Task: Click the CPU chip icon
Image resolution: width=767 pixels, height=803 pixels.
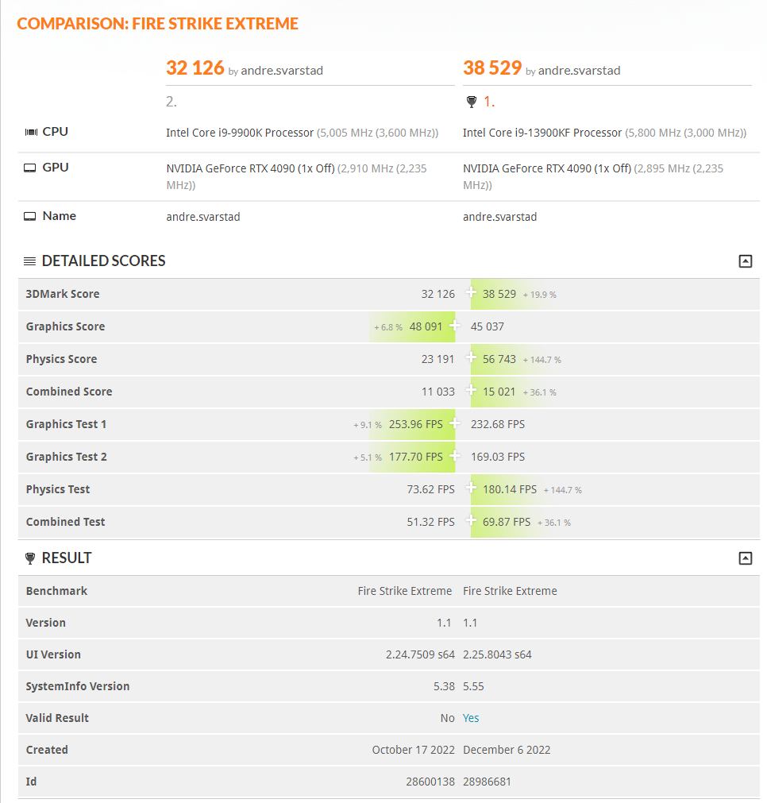Action: [x=31, y=132]
